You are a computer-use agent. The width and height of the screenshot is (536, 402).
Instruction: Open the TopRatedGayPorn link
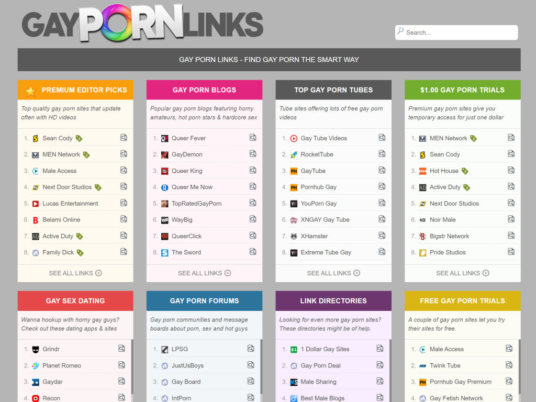pyautogui.click(x=197, y=204)
